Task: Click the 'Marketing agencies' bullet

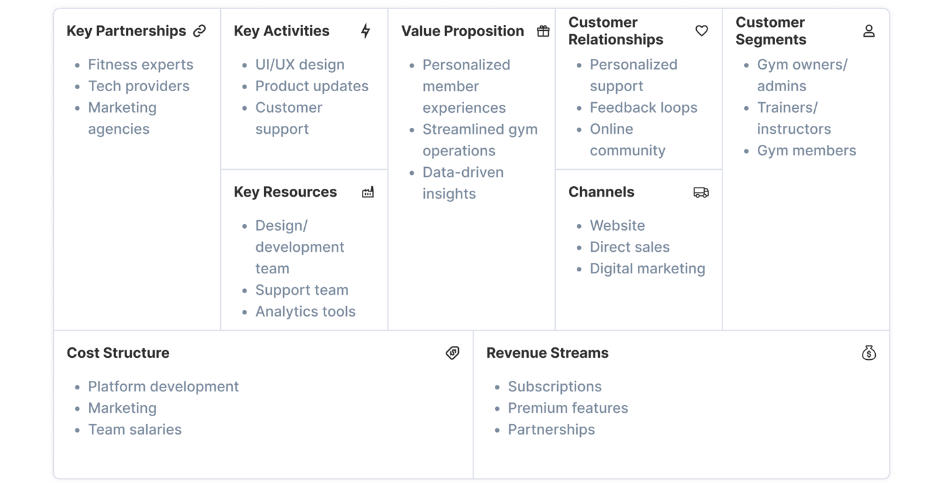Action: (x=122, y=118)
